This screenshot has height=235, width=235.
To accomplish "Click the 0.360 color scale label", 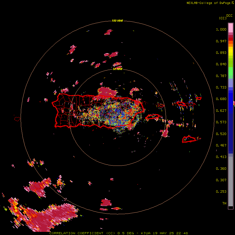I will [221, 169].
